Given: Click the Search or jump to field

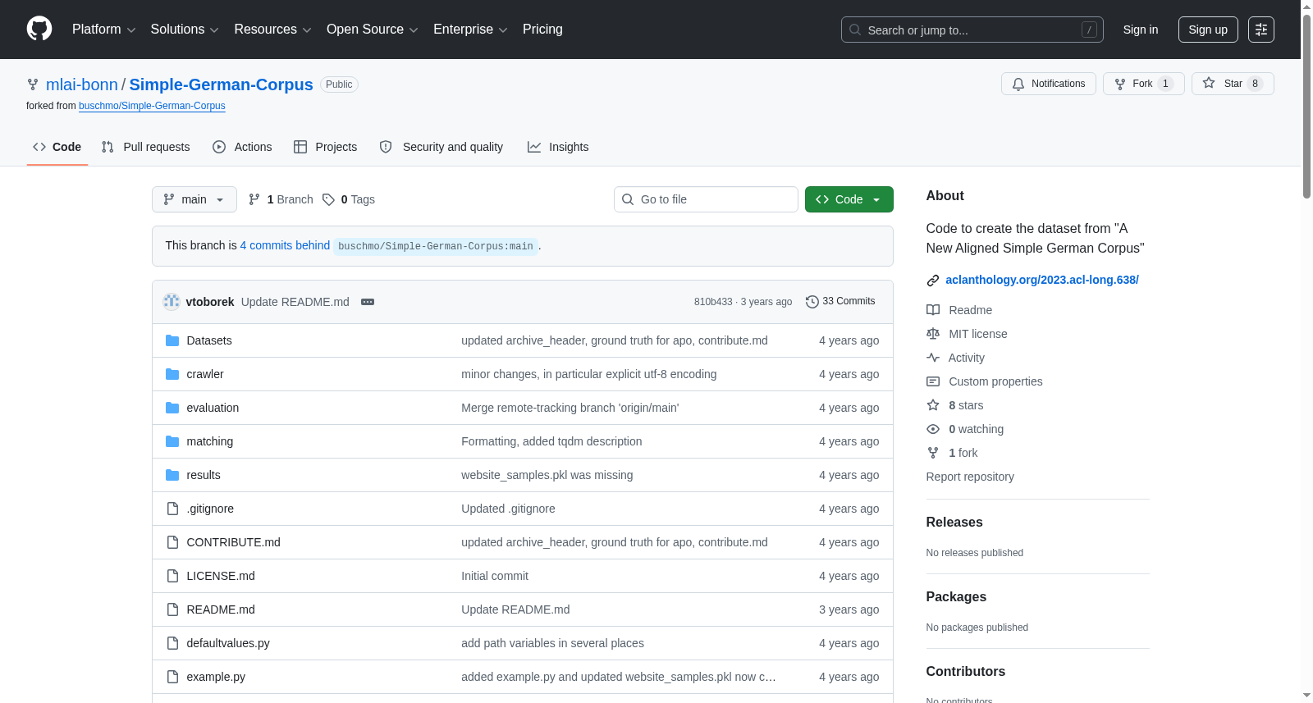Looking at the screenshot, I should [x=972, y=30].
